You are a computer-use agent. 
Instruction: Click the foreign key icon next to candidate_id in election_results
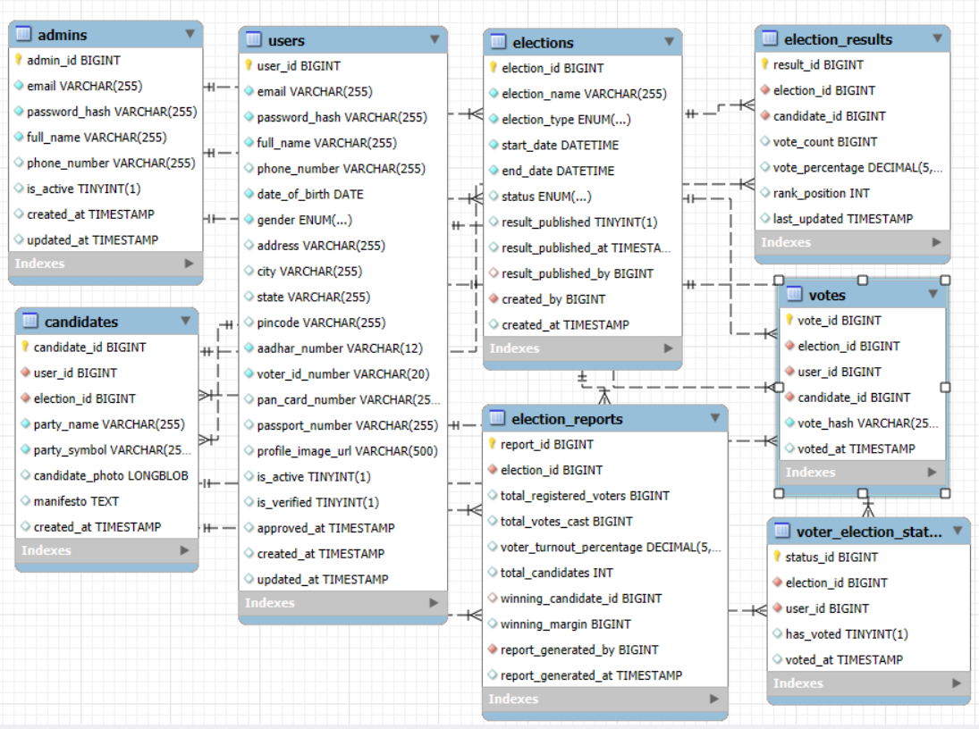click(764, 116)
